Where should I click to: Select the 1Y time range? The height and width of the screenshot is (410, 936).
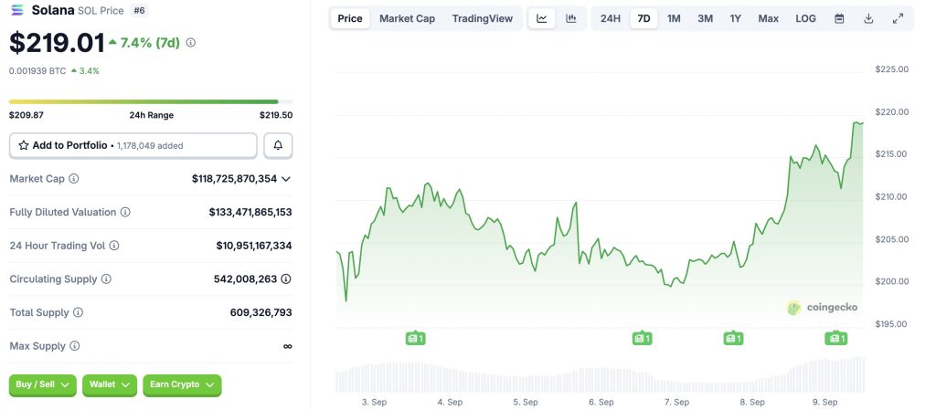tap(736, 18)
